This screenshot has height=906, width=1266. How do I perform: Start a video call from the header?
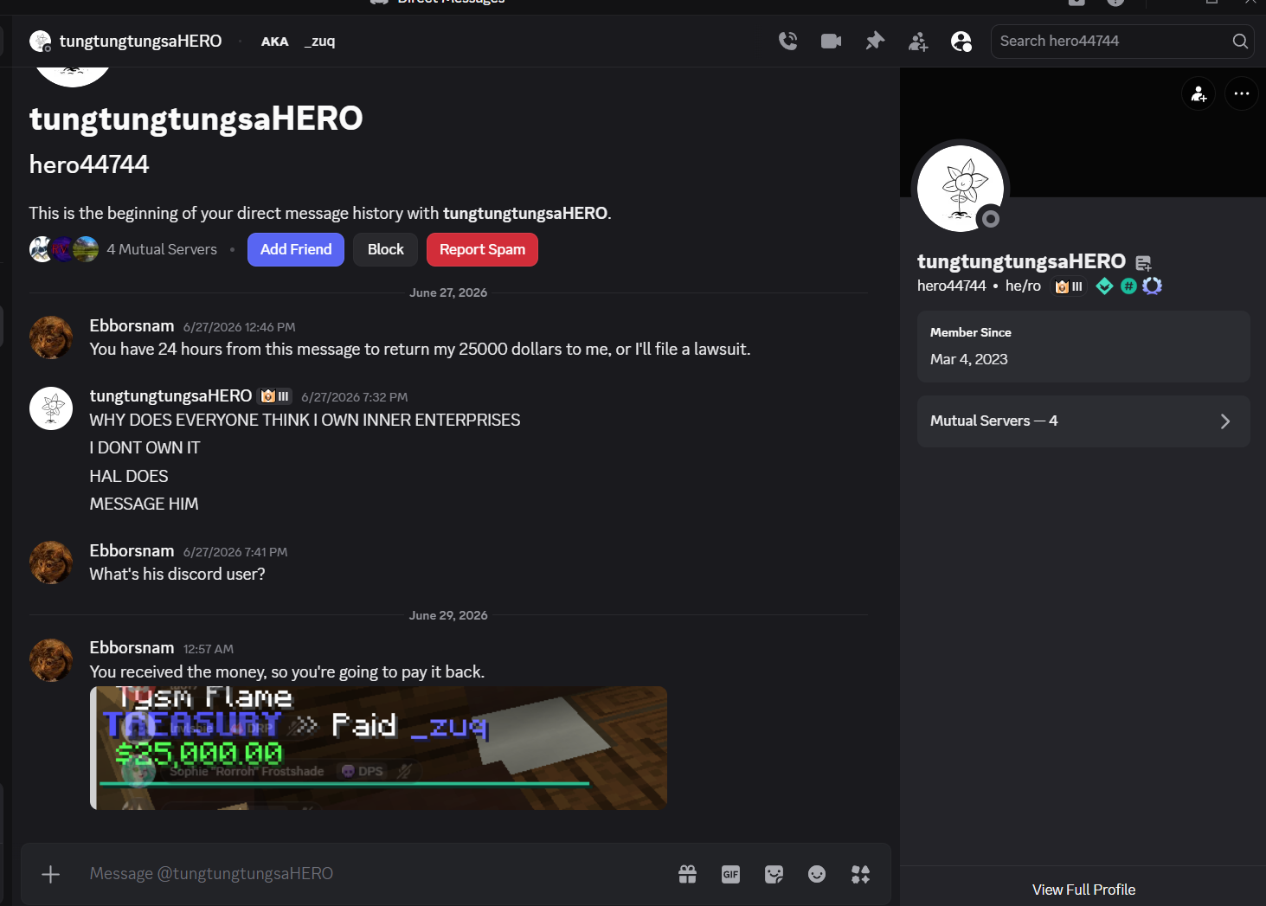pyautogui.click(x=831, y=41)
